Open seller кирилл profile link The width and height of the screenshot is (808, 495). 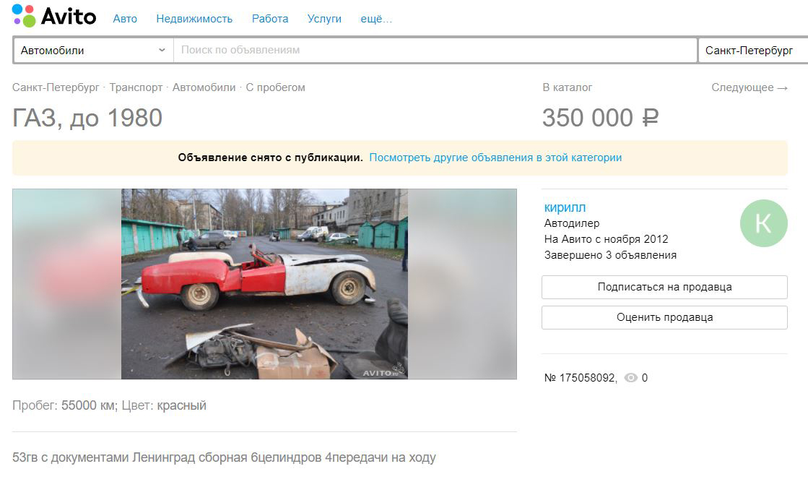tap(565, 207)
